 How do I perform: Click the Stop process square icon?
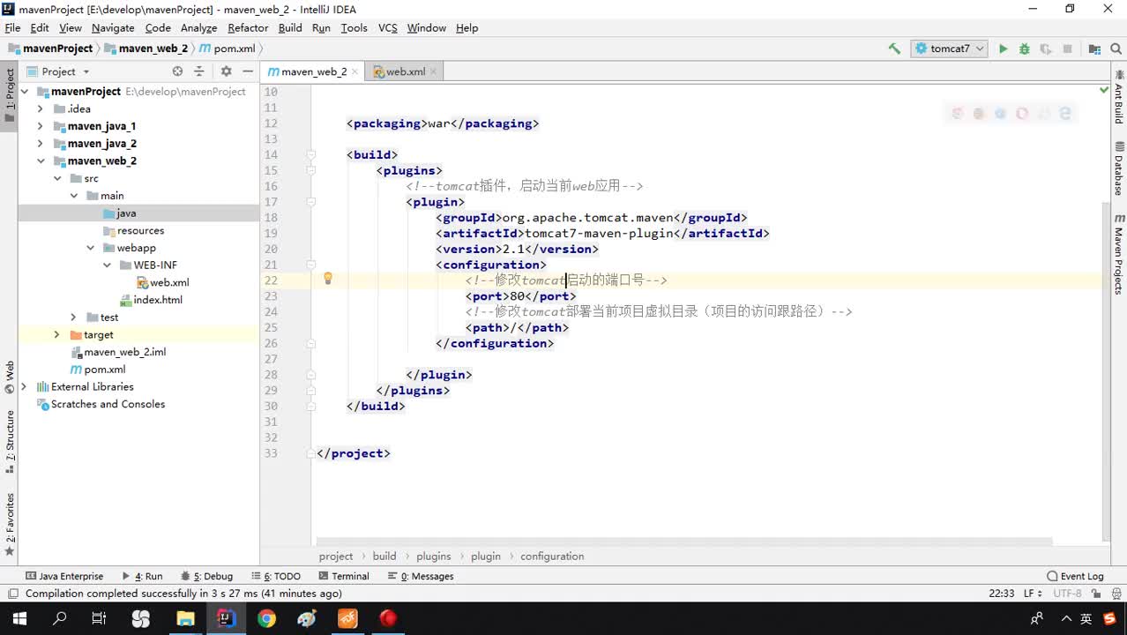tap(1067, 49)
